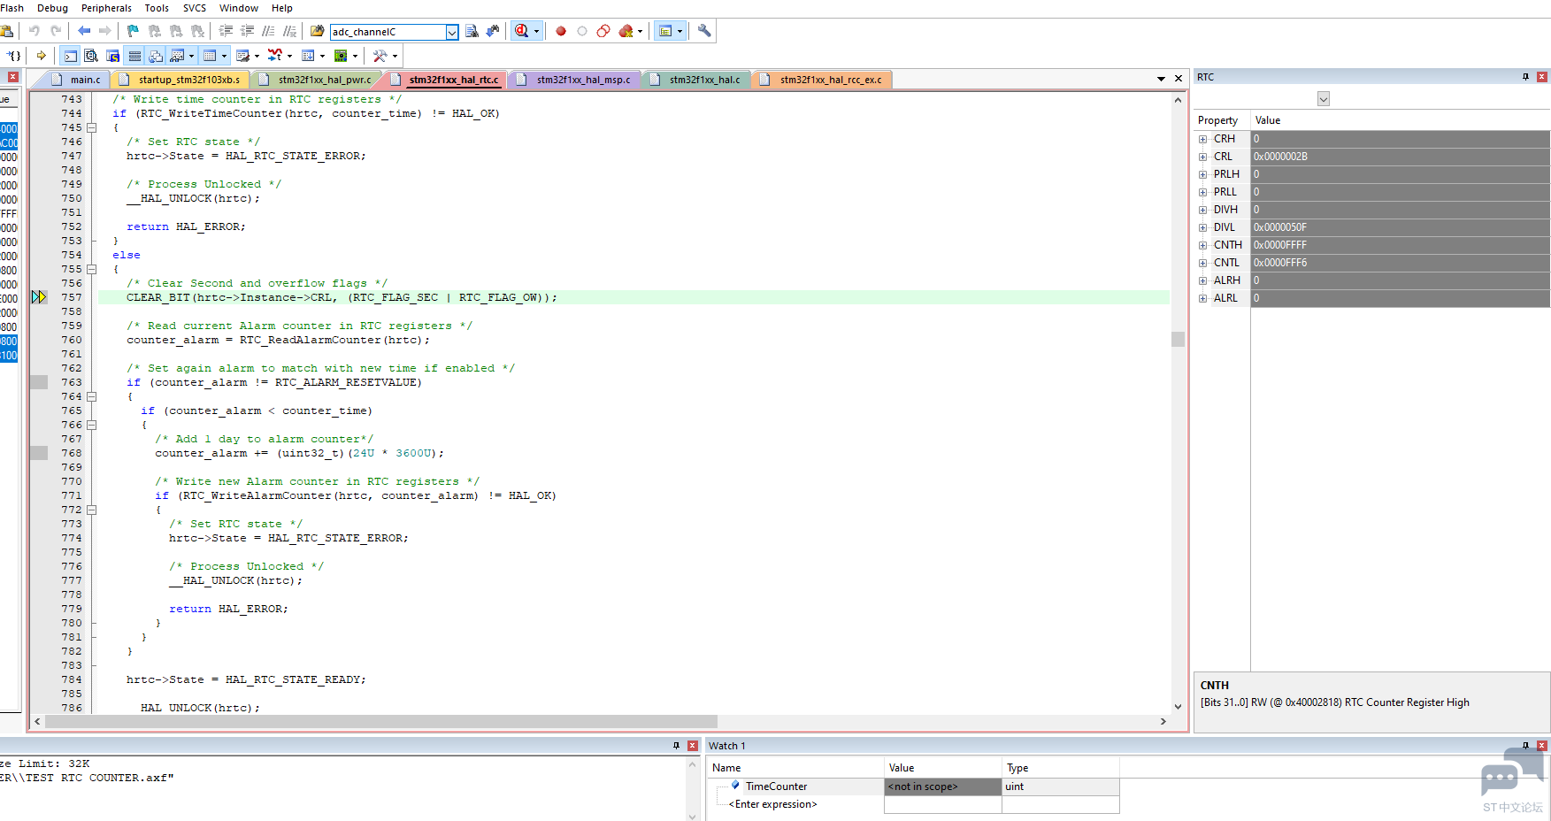Close the active editor tab with X
The width and height of the screenshot is (1551, 821).
point(1178,79)
